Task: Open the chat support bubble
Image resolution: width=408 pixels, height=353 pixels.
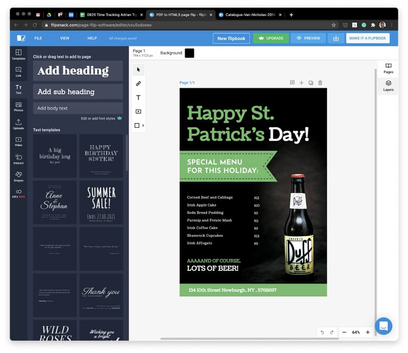Action: [x=384, y=326]
